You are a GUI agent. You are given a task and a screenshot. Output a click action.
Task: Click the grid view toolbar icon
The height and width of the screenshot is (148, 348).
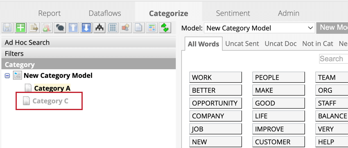click(x=113, y=28)
